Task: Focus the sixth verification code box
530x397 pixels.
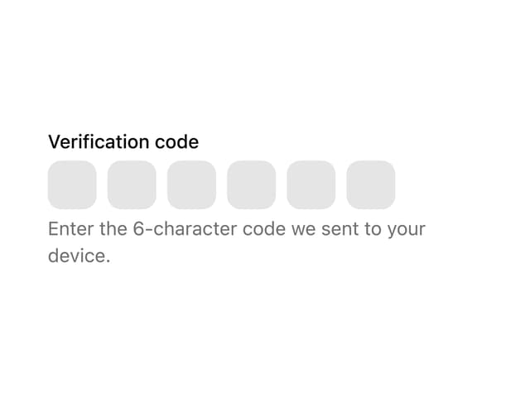Action: pyautogui.click(x=371, y=184)
